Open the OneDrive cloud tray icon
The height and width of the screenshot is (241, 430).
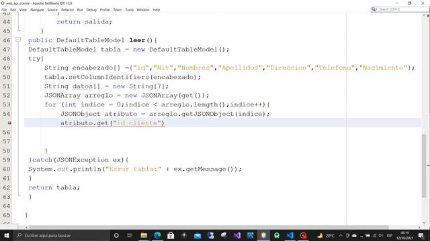(354, 235)
